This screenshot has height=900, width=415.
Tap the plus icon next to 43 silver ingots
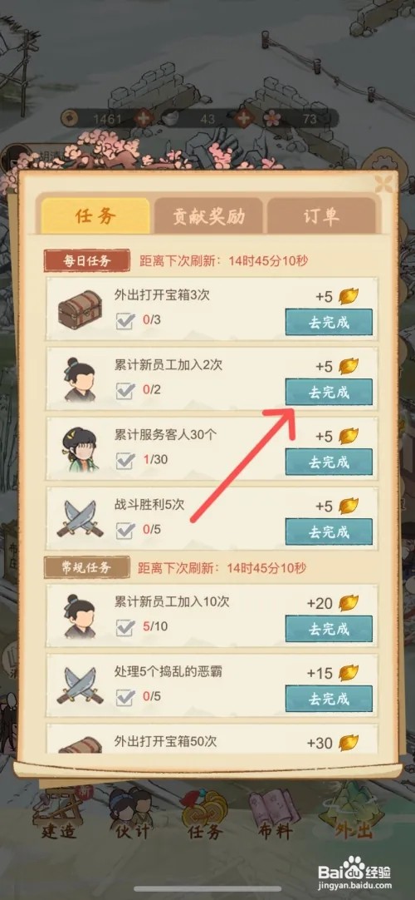244,119
